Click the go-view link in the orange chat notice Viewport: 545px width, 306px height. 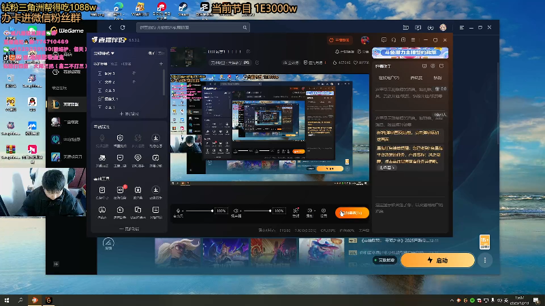pos(387,167)
